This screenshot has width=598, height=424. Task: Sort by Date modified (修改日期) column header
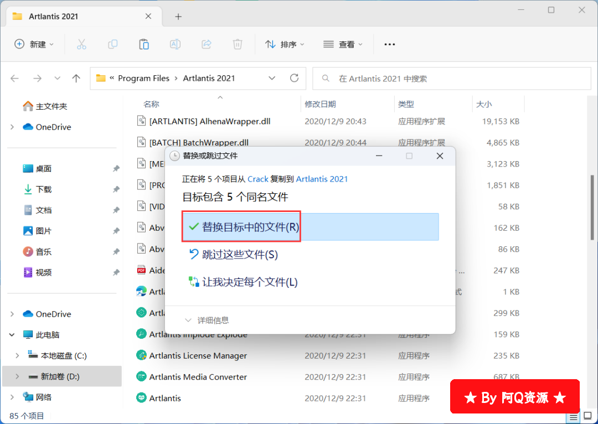coord(320,104)
